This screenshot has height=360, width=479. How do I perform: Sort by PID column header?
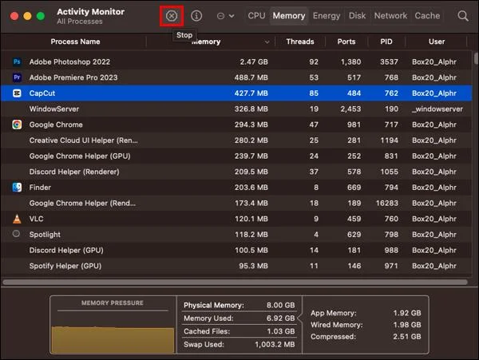pos(386,42)
